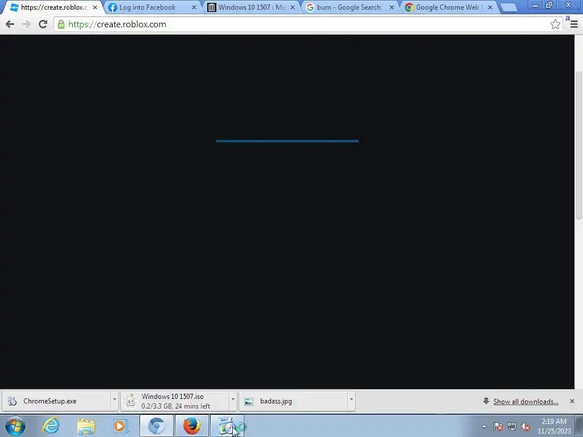Click the forward navigation arrow
Image resolution: width=583 pixels, height=437 pixels.
(26, 24)
